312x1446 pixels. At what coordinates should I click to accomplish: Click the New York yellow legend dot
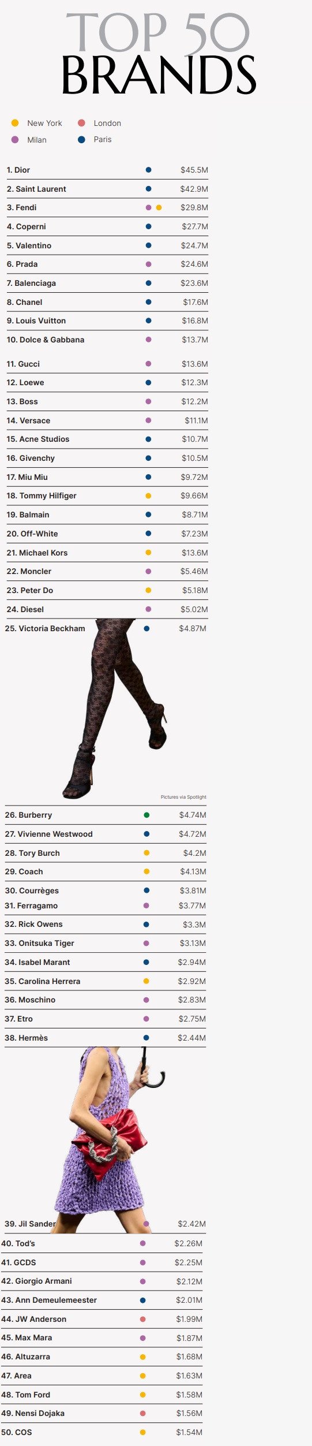coord(15,123)
